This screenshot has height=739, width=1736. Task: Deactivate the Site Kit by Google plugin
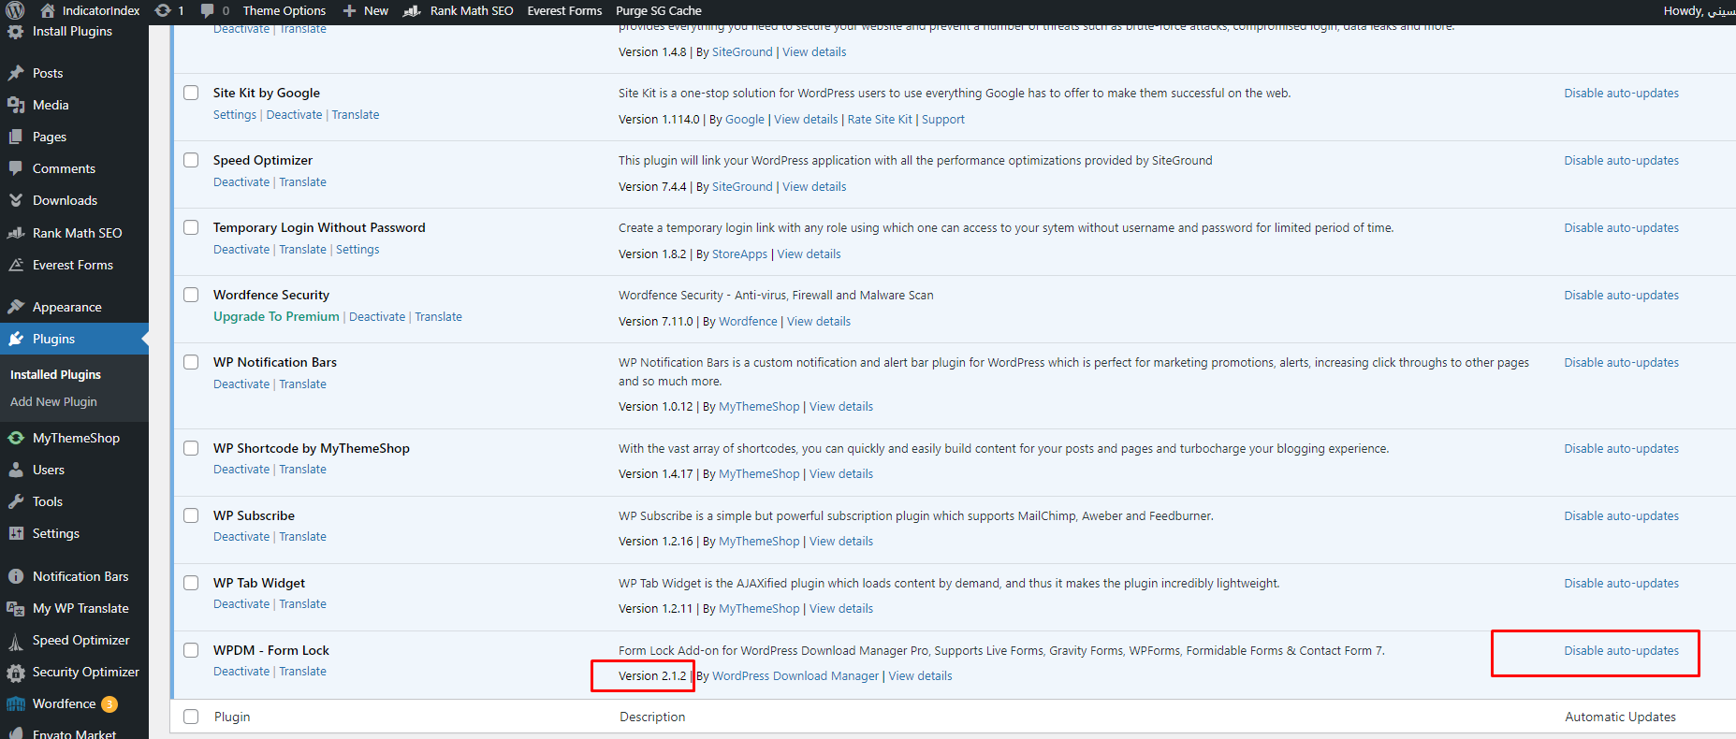(294, 114)
